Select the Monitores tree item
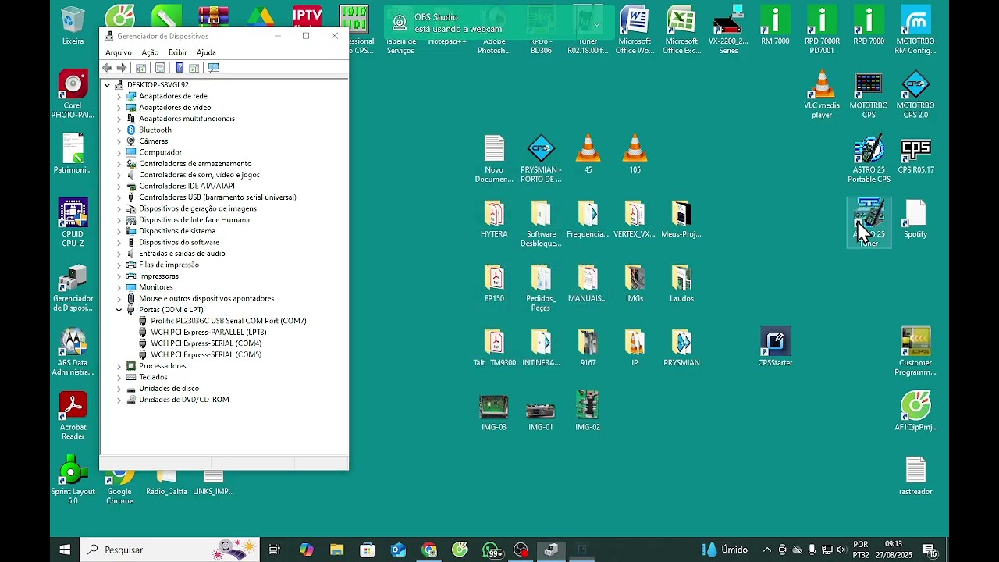The image size is (999, 562). click(156, 287)
